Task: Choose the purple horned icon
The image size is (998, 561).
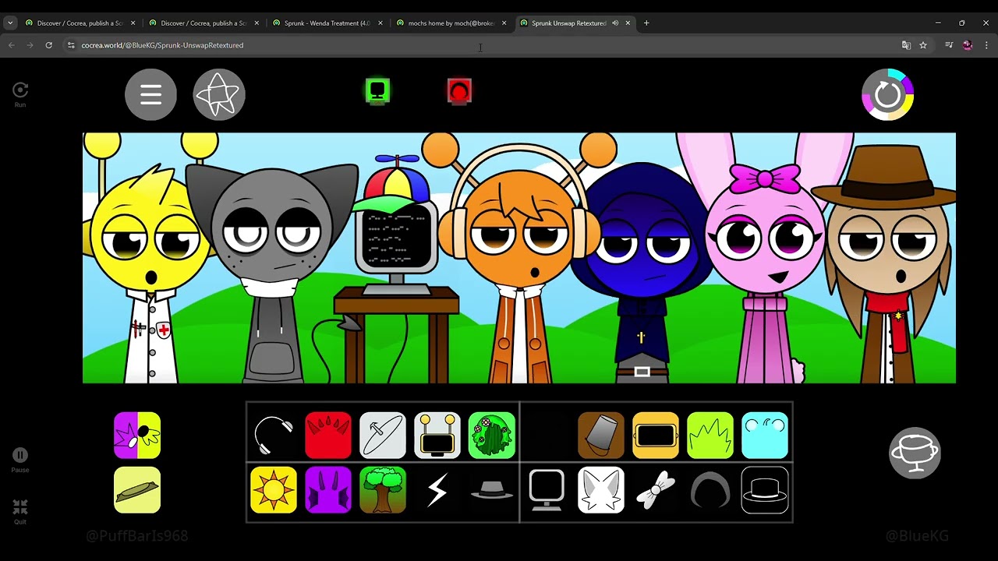Action: pos(328,490)
